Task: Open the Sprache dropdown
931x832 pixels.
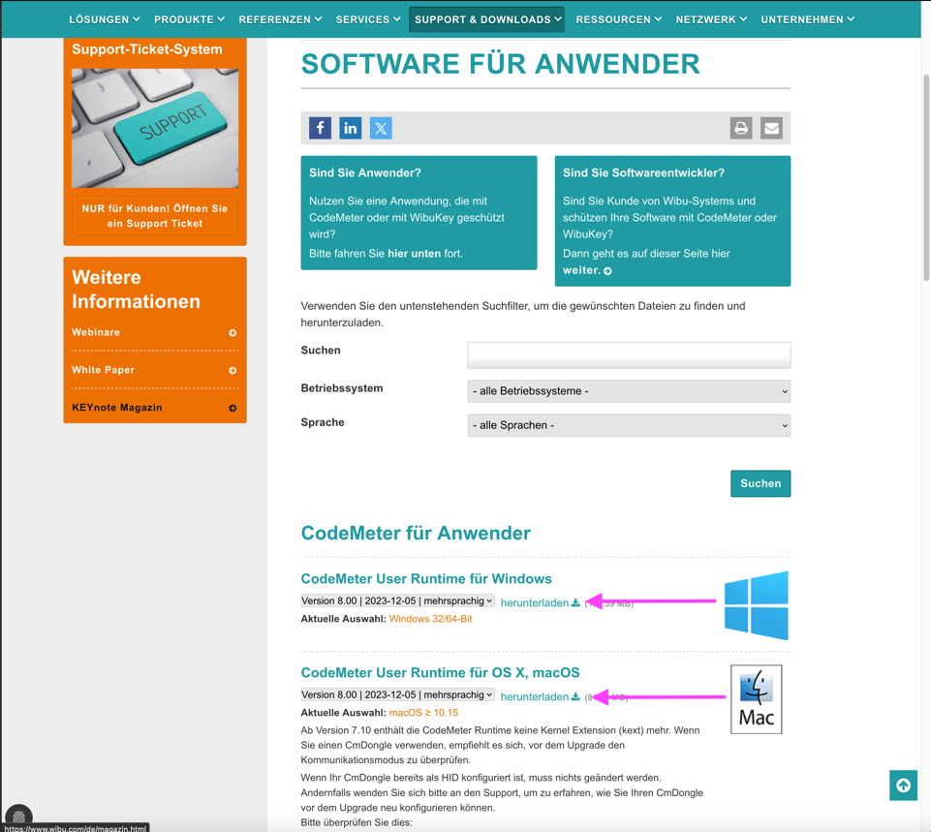Action: tap(629, 425)
